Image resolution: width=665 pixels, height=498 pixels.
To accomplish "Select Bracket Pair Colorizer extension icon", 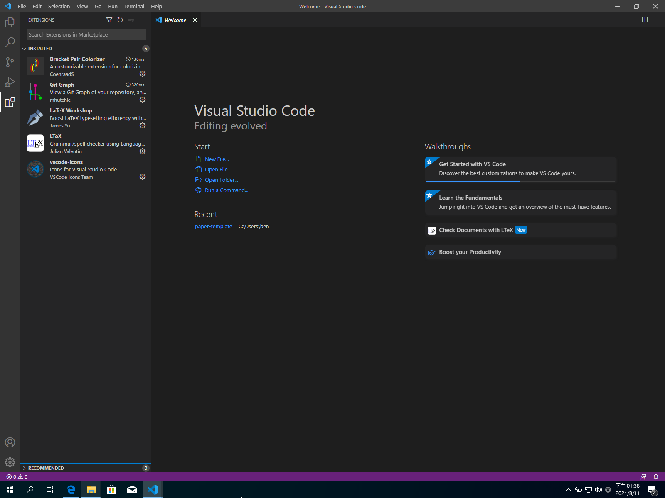I will coord(35,66).
